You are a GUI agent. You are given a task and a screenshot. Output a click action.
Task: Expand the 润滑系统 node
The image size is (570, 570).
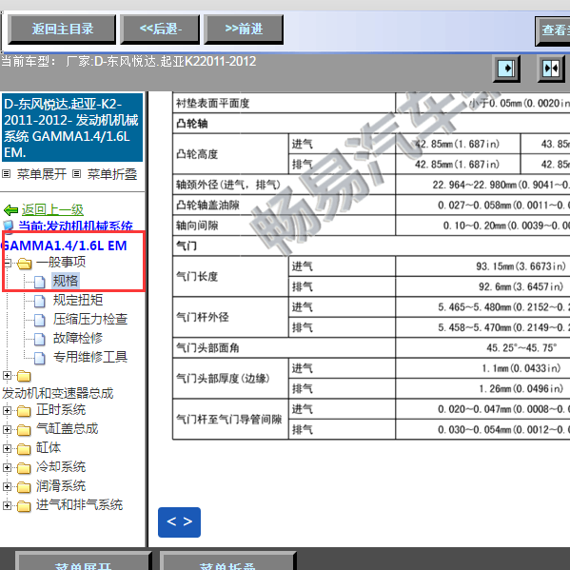pos(7,487)
